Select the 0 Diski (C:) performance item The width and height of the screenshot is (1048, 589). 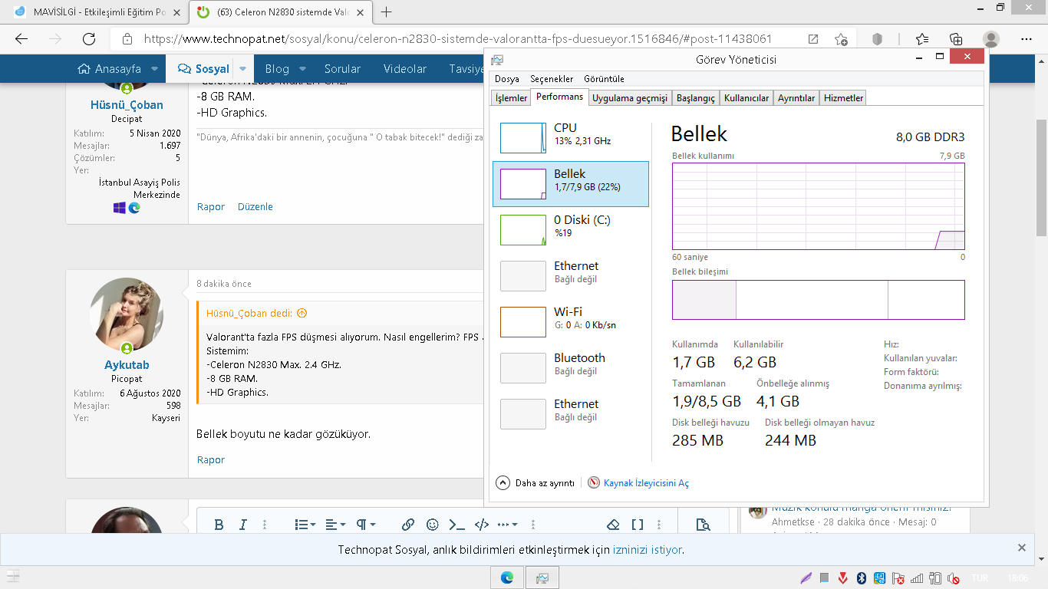[x=571, y=230]
